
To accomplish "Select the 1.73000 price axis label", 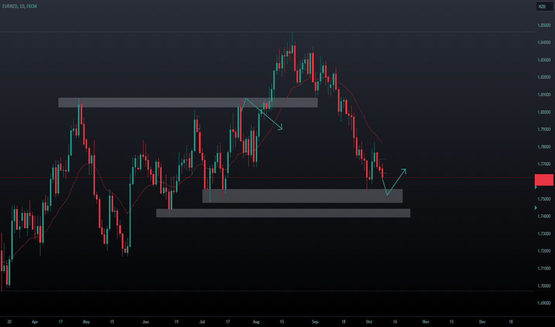I will pyautogui.click(x=544, y=234).
